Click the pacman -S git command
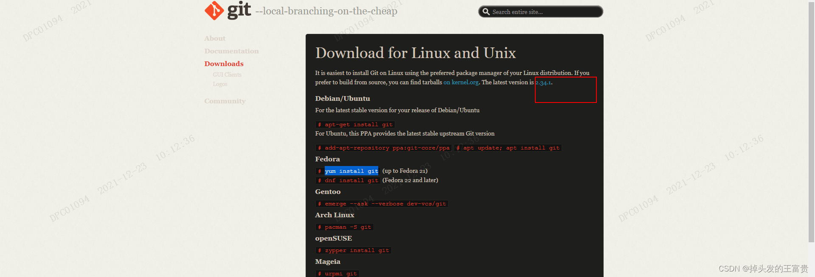The image size is (815, 277). point(345,227)
